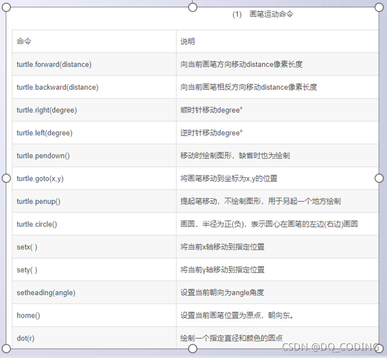This screenshot has width=387, height=358.
Task: Click the bottom-left corner resize handle
Action: pos(6,349)
